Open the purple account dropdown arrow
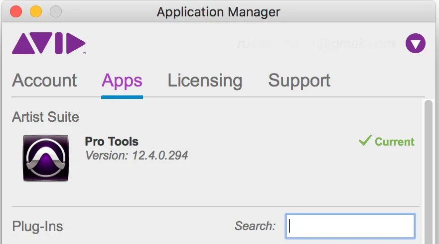439x244 pixels. (415, 43)
